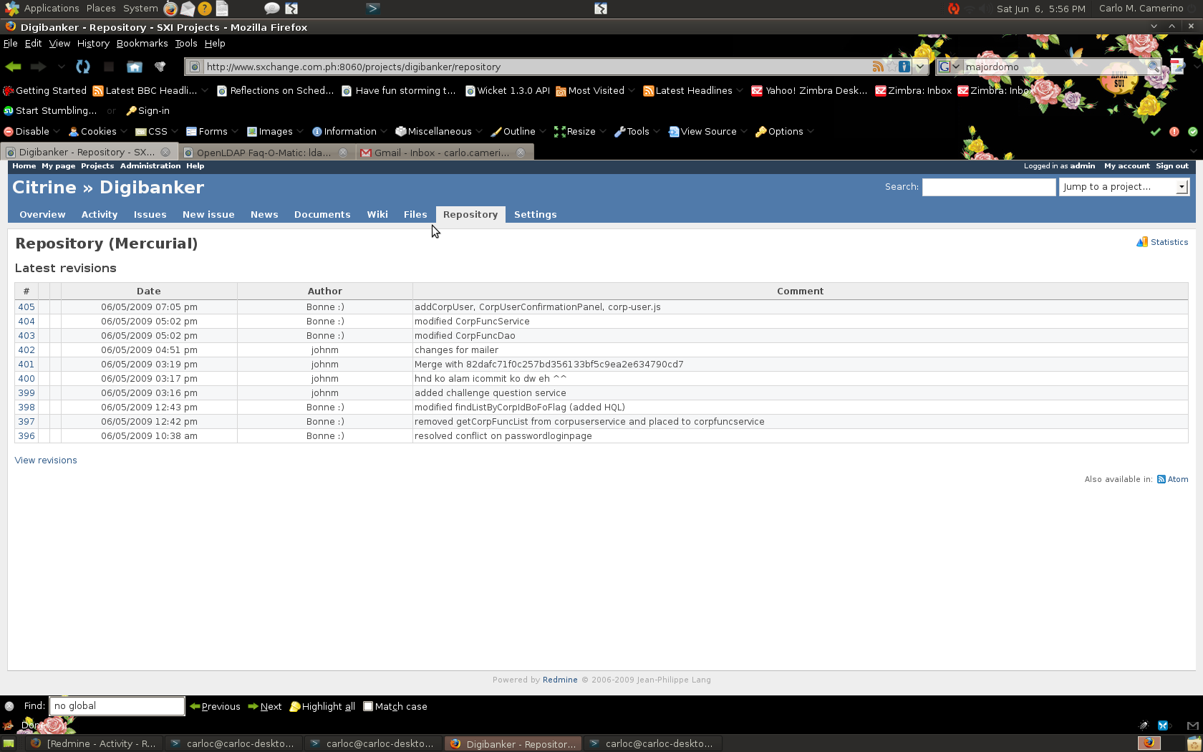Image resolution: width=1203 pixels, height=752 pixels.
Task: Reload the page with the refresh icon
Action: (83, 67)
